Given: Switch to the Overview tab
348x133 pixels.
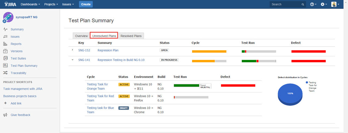Looking at the screenshot, I should (82, 36).
